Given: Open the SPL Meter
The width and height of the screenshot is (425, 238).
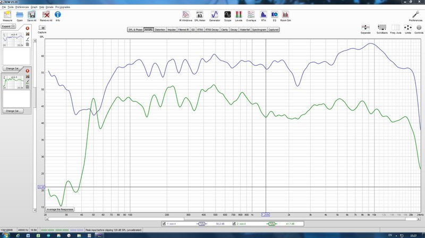Looking at the screenshot, I should (x=200, y=16).
